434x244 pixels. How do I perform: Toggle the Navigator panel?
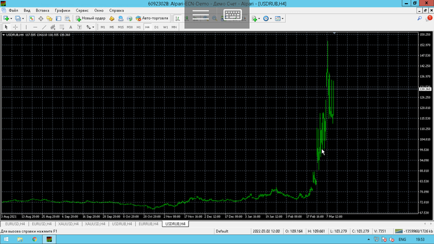pyautogui.click(x=50, y=19)
